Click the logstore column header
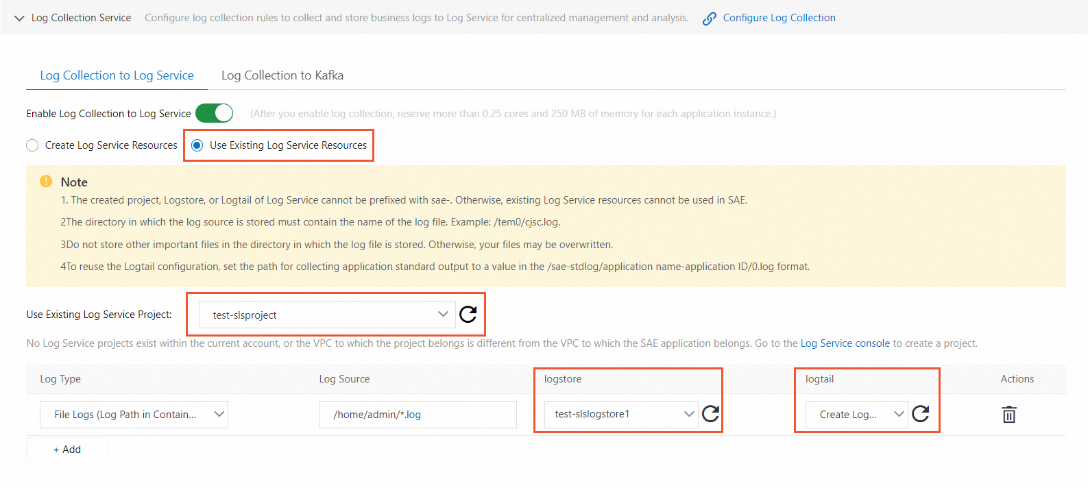 (563, 379)
